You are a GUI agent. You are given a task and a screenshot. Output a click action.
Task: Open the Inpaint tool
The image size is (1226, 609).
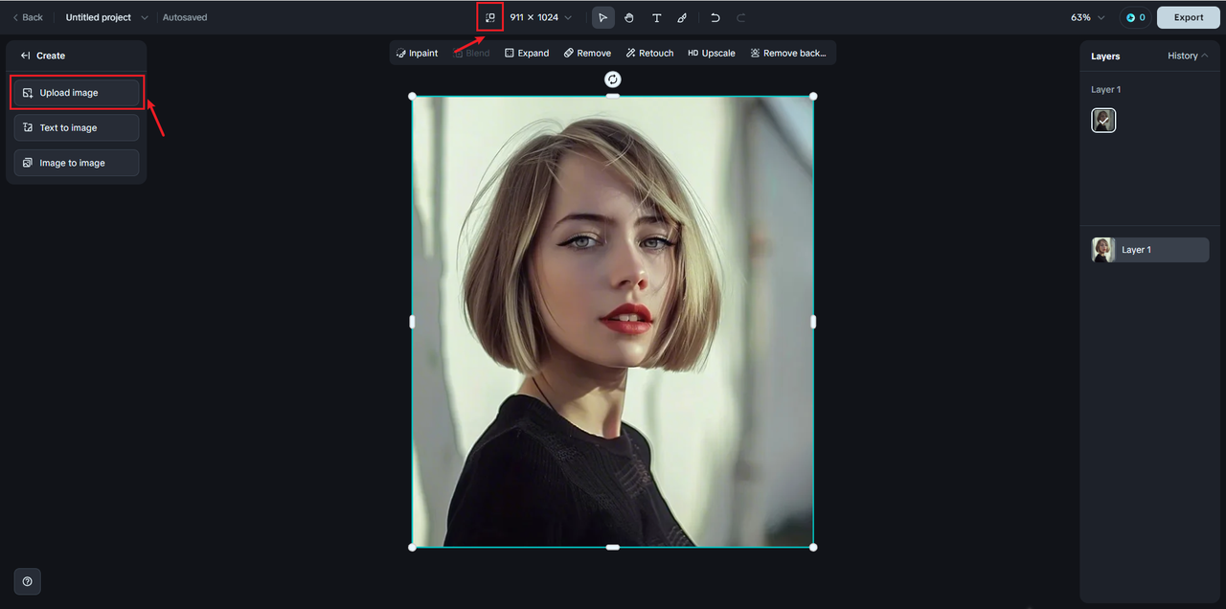pyautogui.click(x=417, y=53)
